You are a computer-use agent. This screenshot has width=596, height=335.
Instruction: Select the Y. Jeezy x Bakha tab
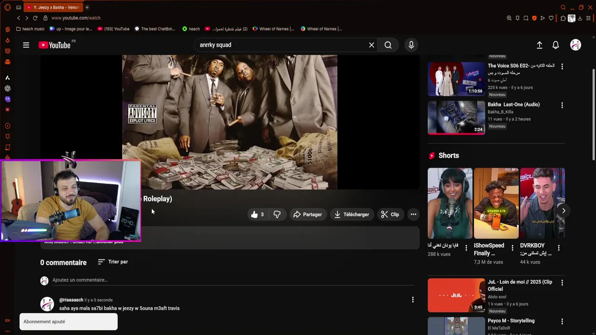click(53, 7)
